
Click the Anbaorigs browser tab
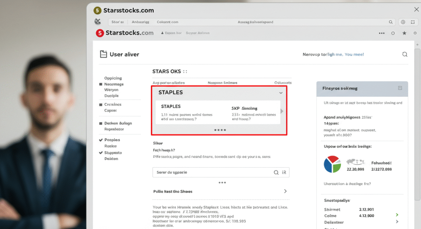pyautogui.click(x=140, y=22)
